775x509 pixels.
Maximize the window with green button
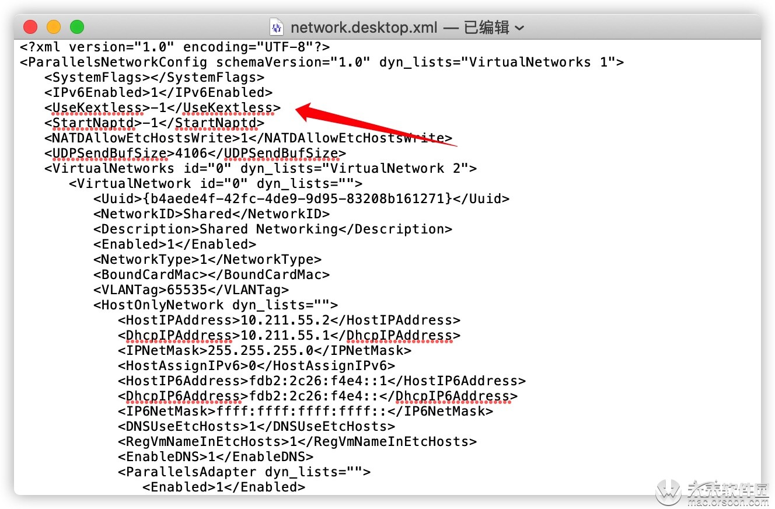(77, 27)
